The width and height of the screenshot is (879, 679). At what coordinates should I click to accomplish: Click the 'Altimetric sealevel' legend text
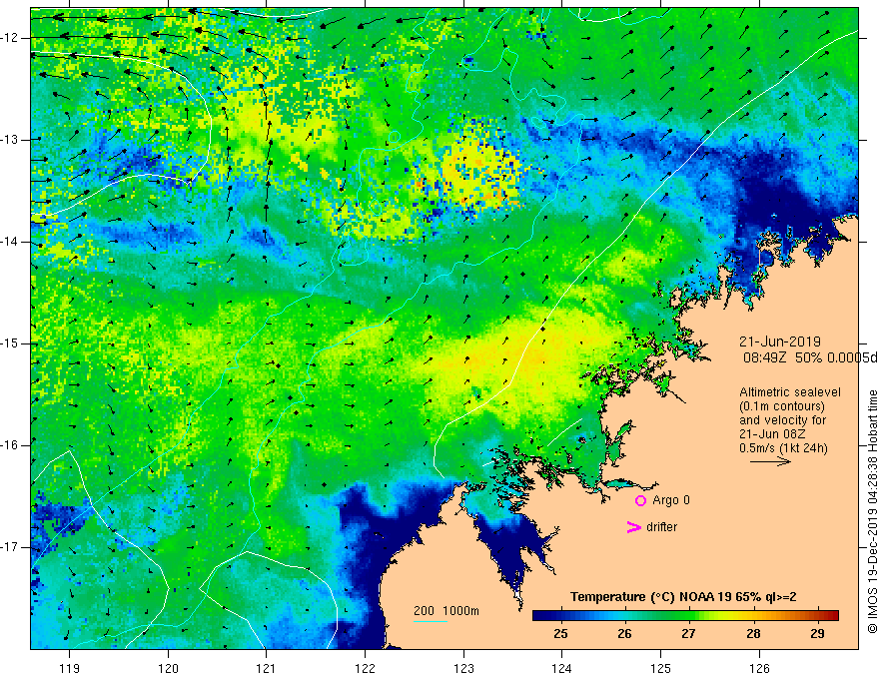click(x=790, y=392)
